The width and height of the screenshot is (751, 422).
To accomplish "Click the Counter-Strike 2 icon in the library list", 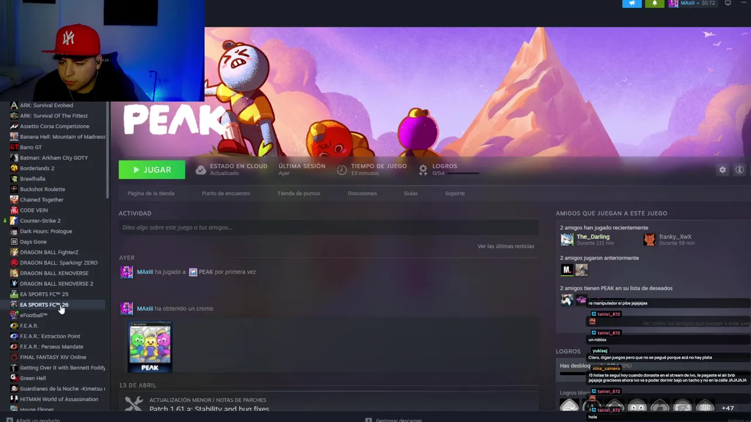I will point(14,221).
